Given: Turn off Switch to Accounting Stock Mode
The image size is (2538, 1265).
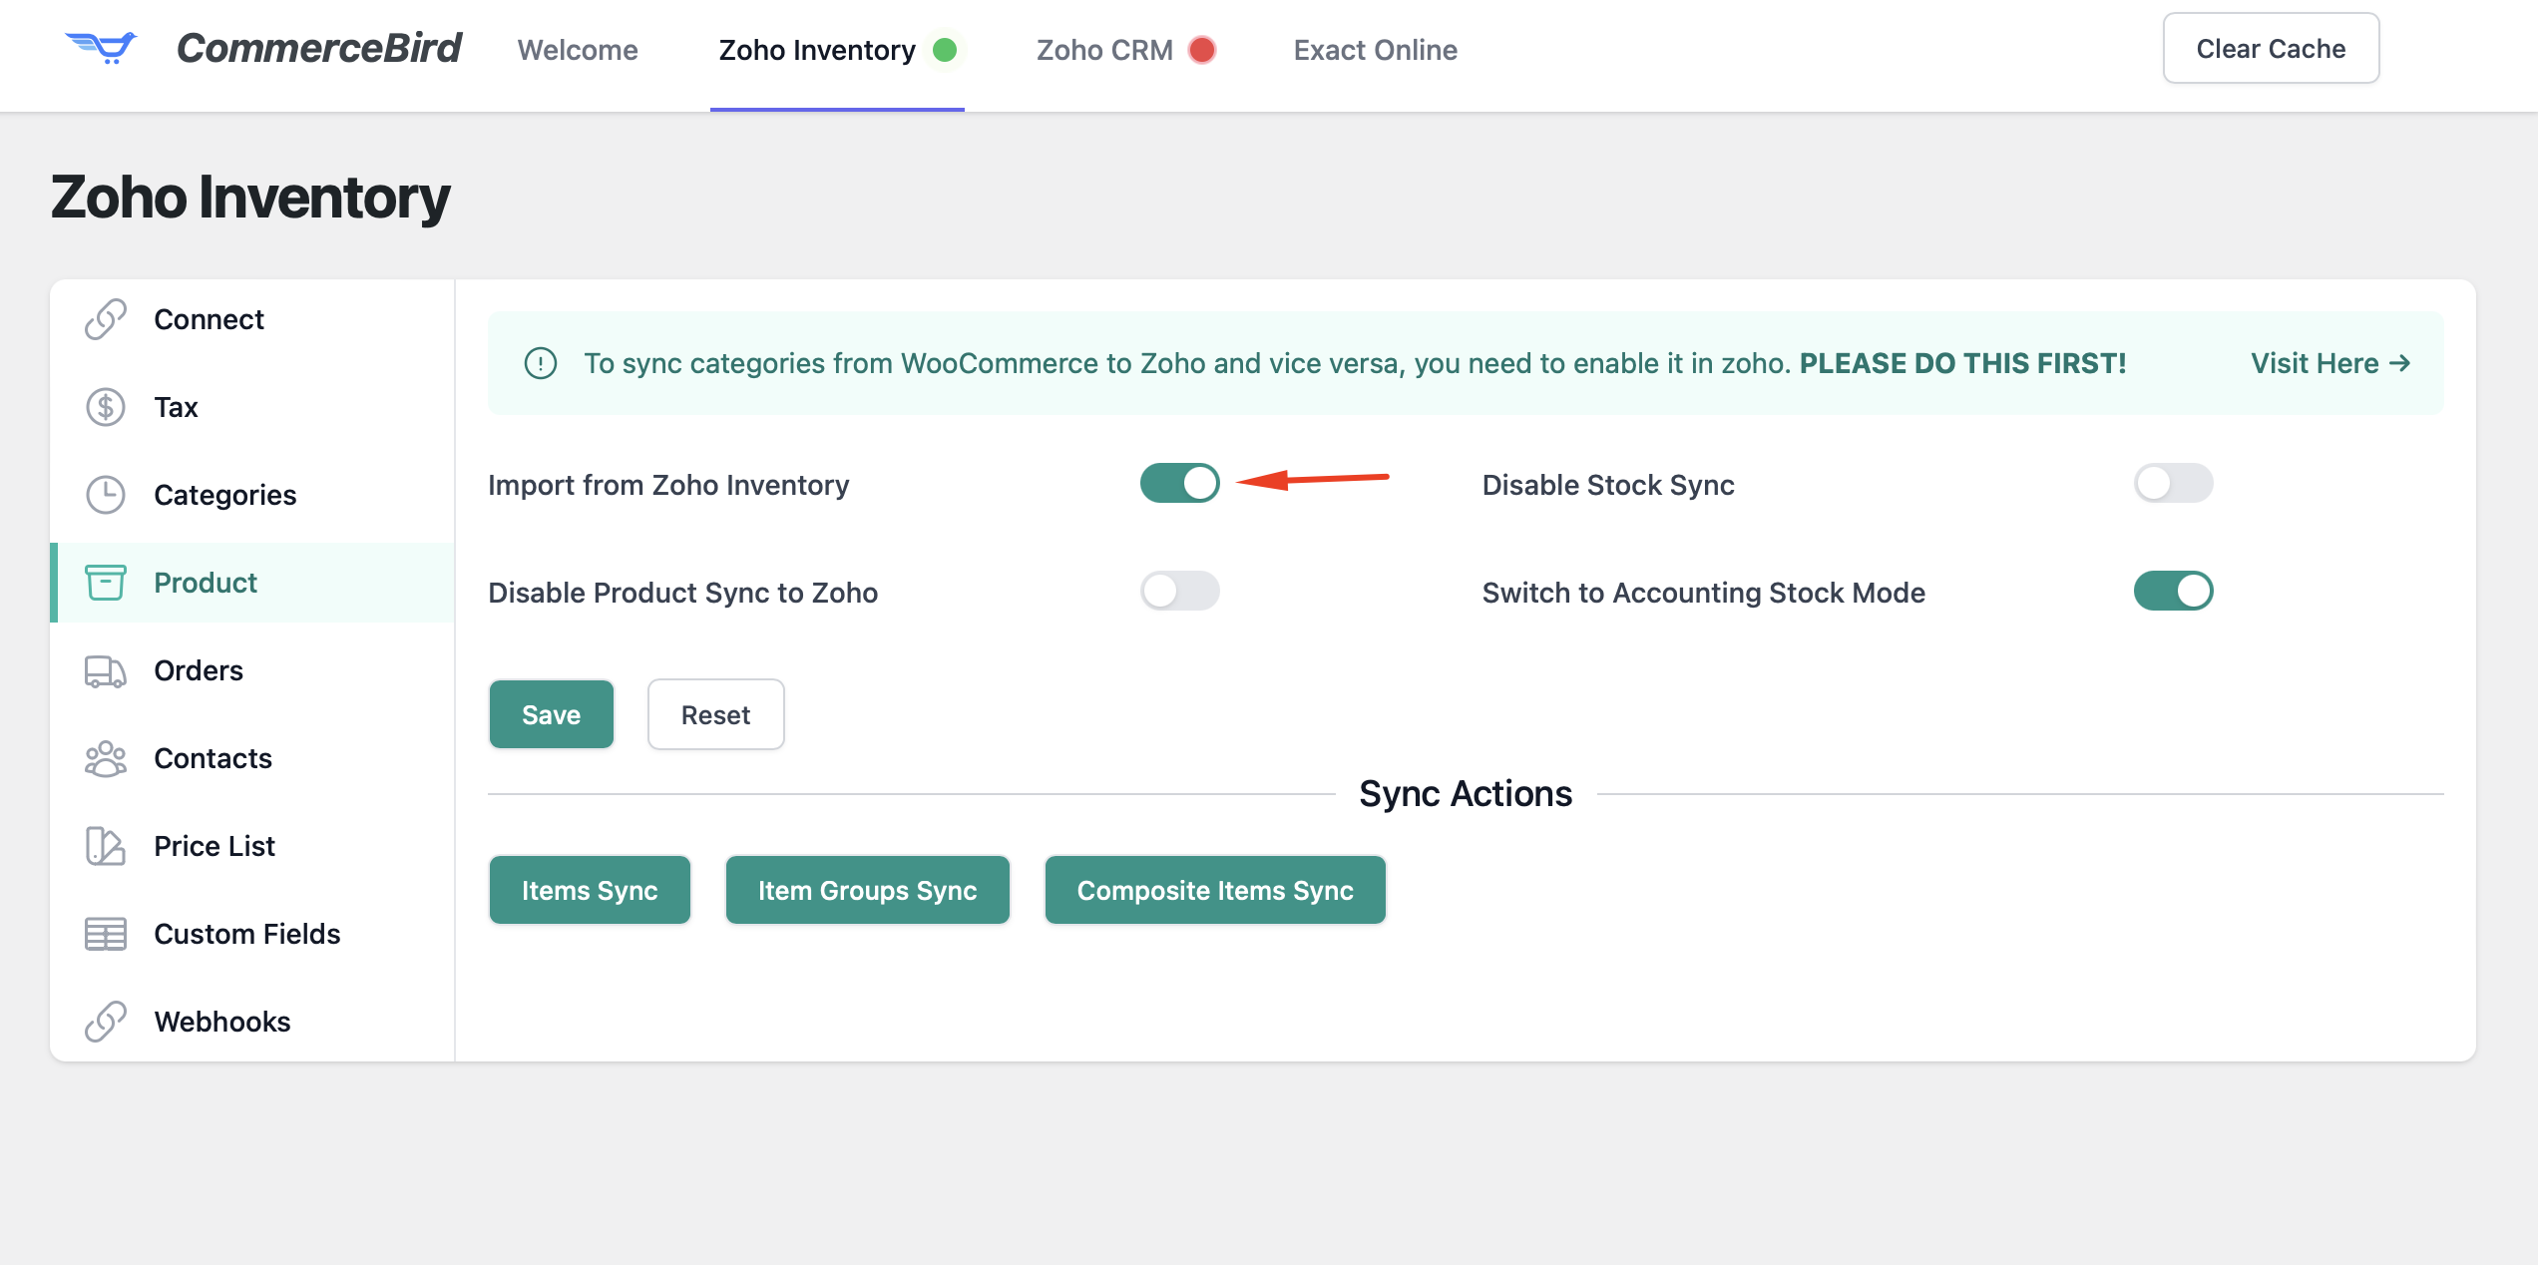Looking at the screenshot, I should click(2174, 591).
